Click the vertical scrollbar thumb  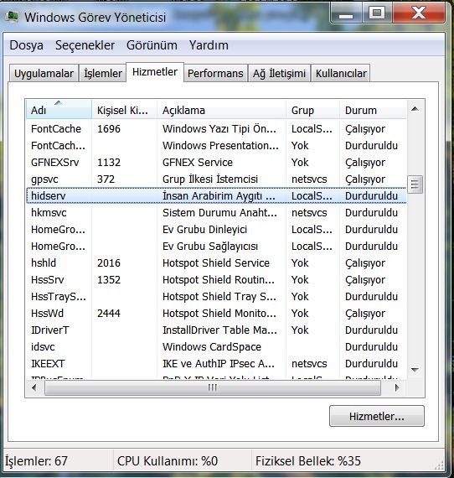(x=415, y=184)
